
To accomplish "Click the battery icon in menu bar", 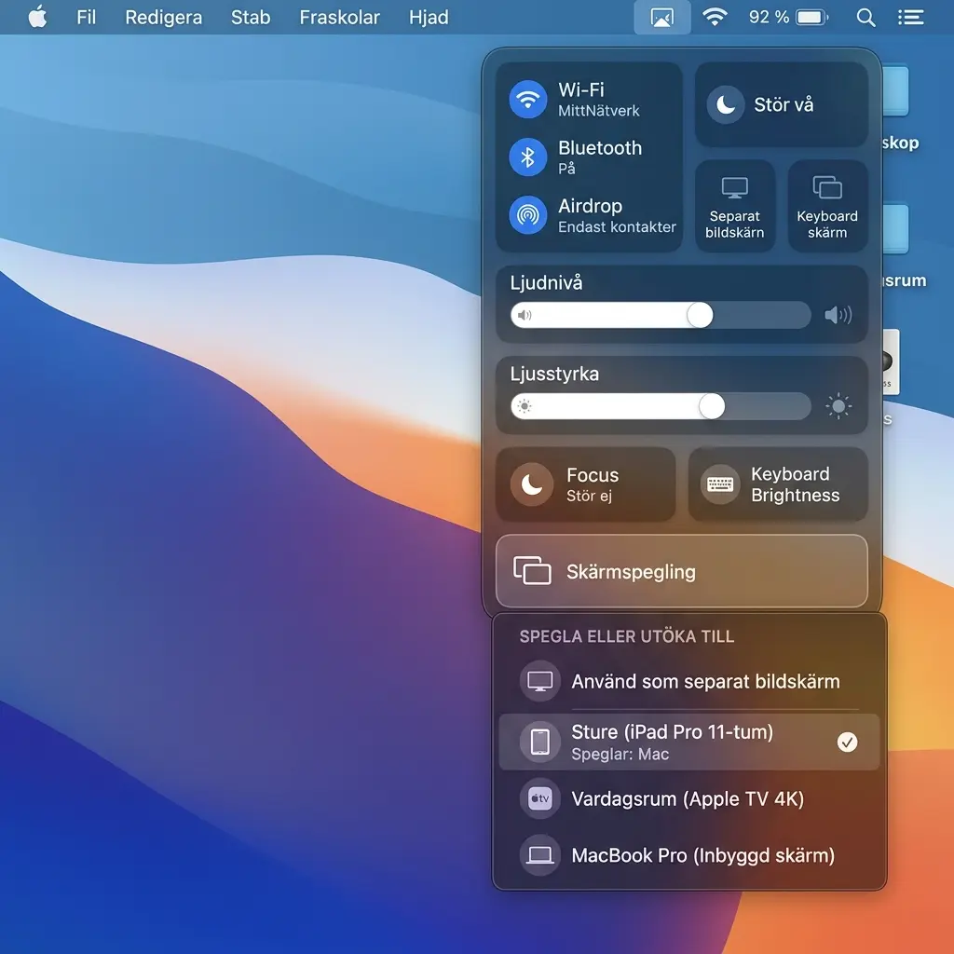I will [x=811, y=17].
